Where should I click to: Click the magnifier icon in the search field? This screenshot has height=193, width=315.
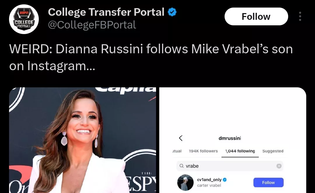tap(182, 166)
